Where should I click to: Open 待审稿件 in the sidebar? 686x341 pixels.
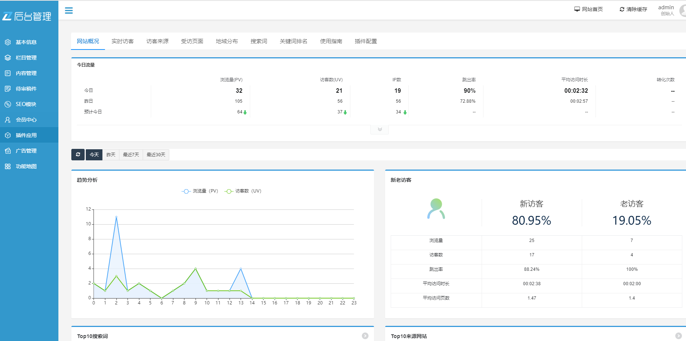tap(29, 89)
